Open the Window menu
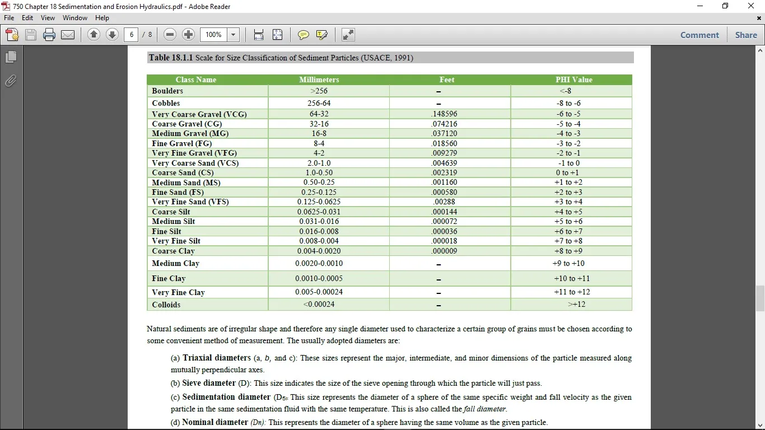765x430 pixels. tap(74, 18)
